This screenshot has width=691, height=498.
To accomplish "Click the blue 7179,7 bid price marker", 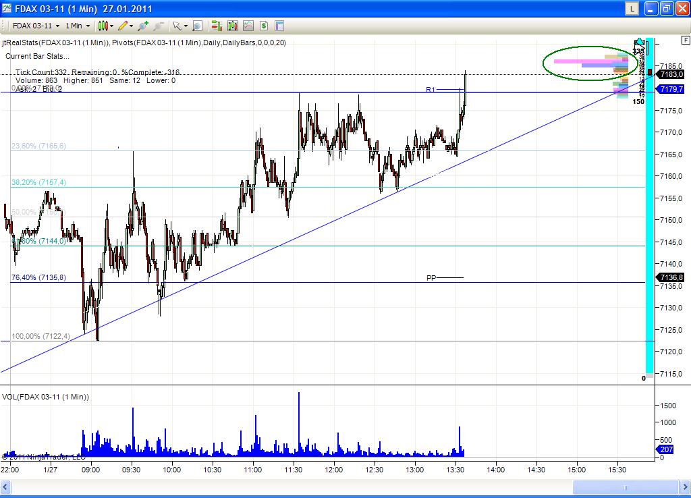I will pos(671,88).
